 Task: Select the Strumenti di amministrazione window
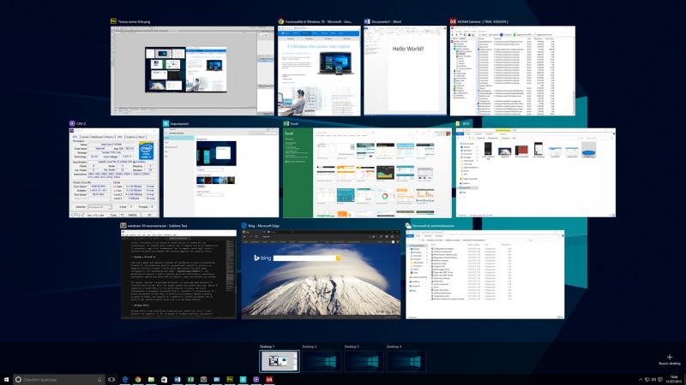pos(484,275)
